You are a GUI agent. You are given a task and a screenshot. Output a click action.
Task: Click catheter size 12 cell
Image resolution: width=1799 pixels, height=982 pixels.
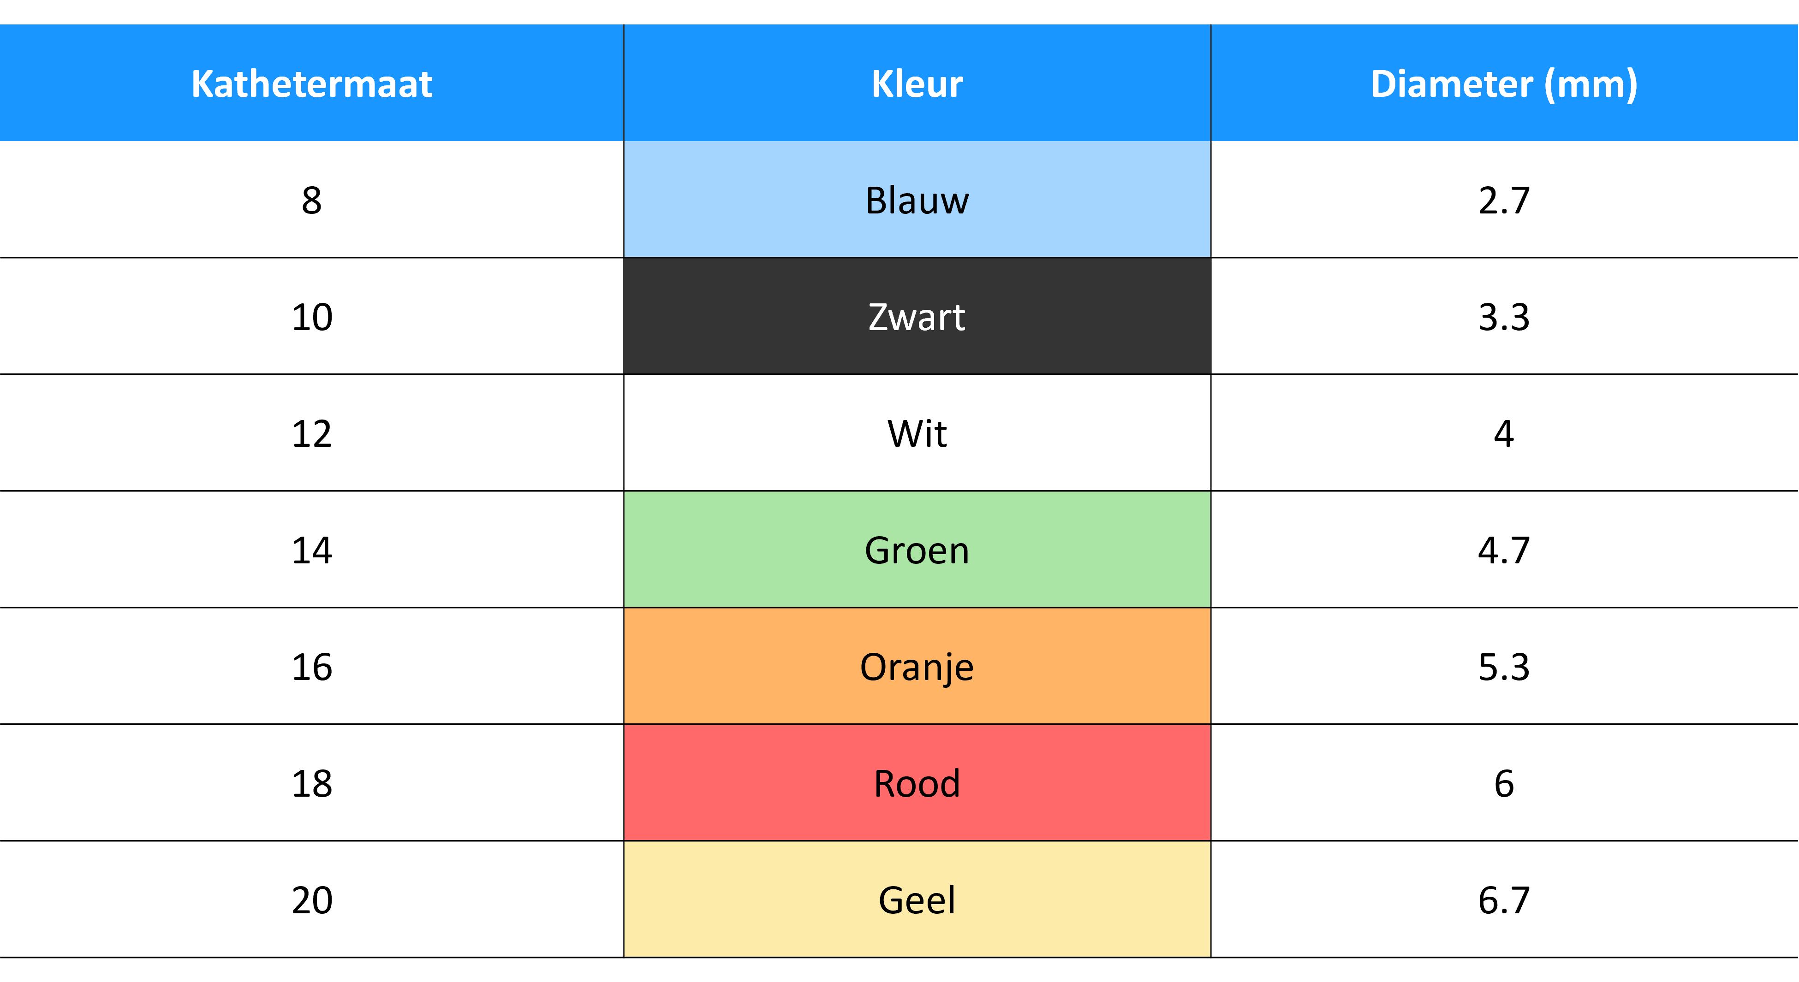tap(311, 433)
